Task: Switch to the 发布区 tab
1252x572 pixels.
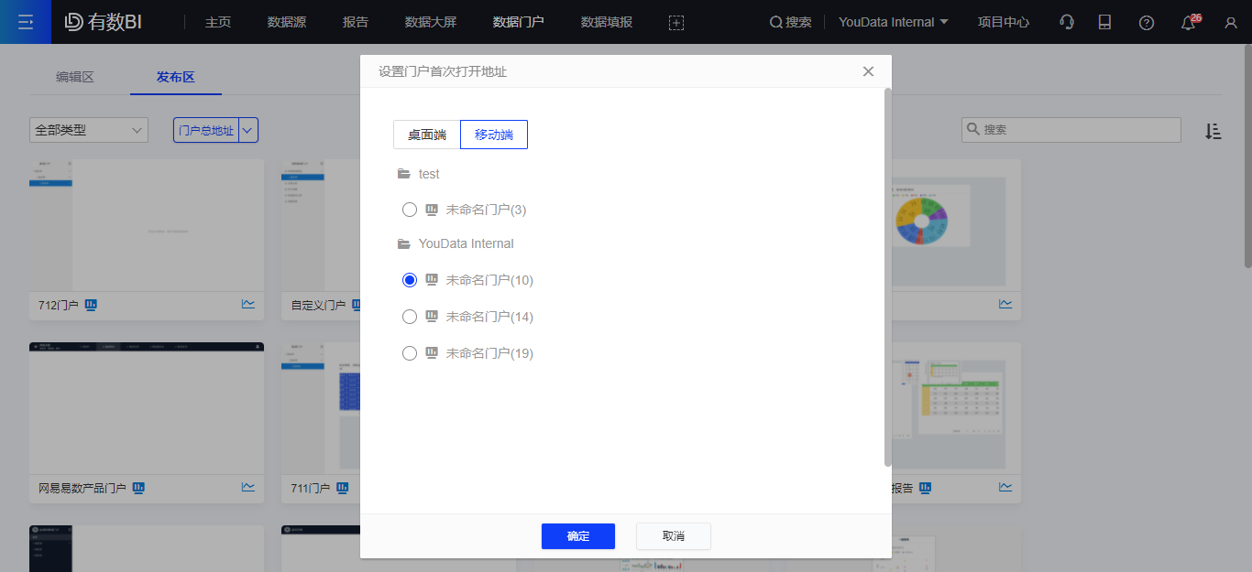Action: pos(176,78)
